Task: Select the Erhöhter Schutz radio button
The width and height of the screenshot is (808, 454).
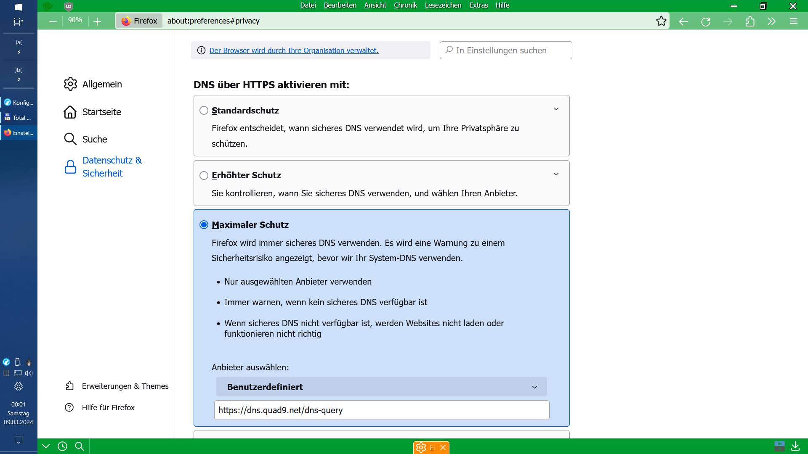Action: pyautogui.click(x=204, y=175)
